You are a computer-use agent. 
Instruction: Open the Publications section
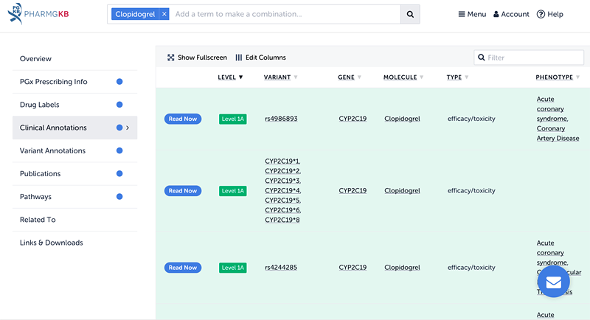pos(75,173)
